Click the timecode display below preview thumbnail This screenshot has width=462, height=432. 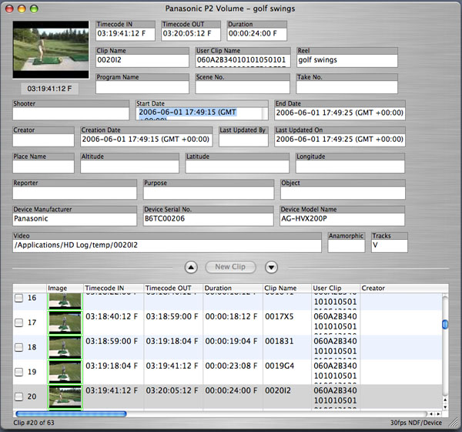[49, 89]
